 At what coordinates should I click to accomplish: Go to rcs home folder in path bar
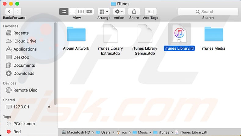coord(122,132)
